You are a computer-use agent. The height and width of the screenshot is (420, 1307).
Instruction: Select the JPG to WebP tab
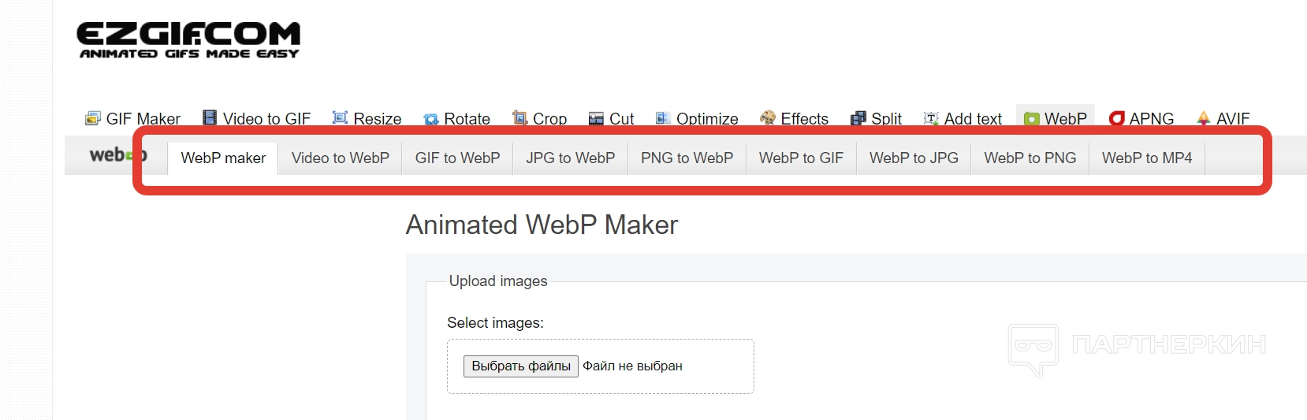point(570,158)
